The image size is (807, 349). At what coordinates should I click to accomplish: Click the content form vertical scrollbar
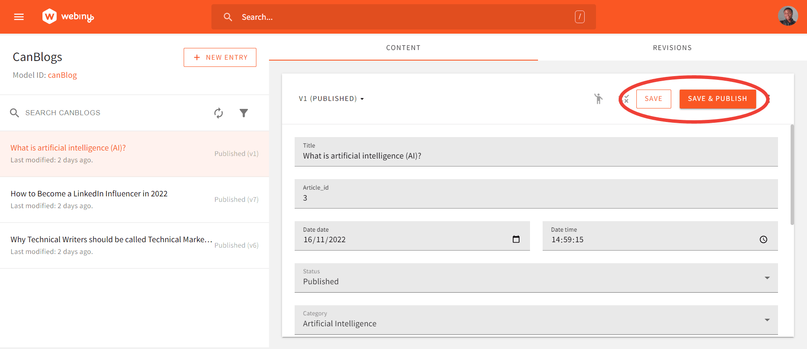click(x=792, y=174)
